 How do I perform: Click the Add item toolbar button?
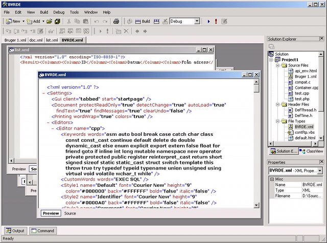pos(33,21)
